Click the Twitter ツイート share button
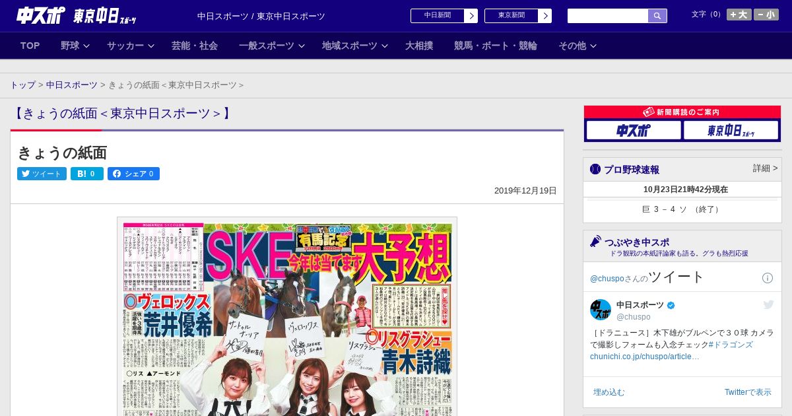 pos(42,174)
